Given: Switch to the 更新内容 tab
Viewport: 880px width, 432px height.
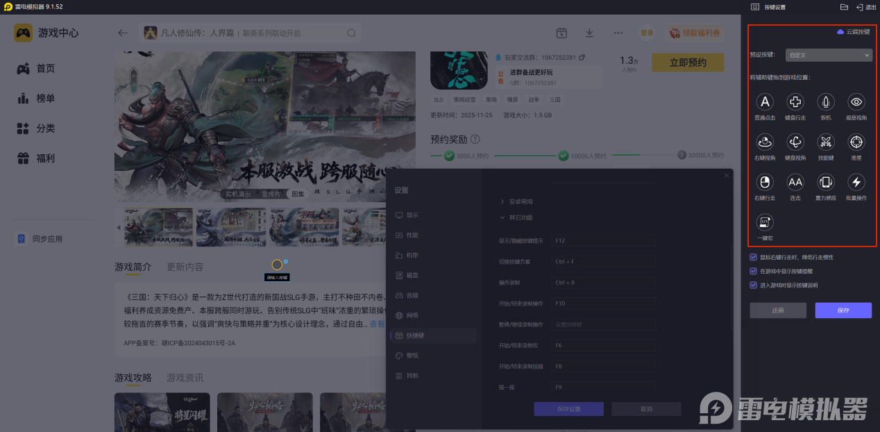Looking at the screenshot, I should click(185, 267).
